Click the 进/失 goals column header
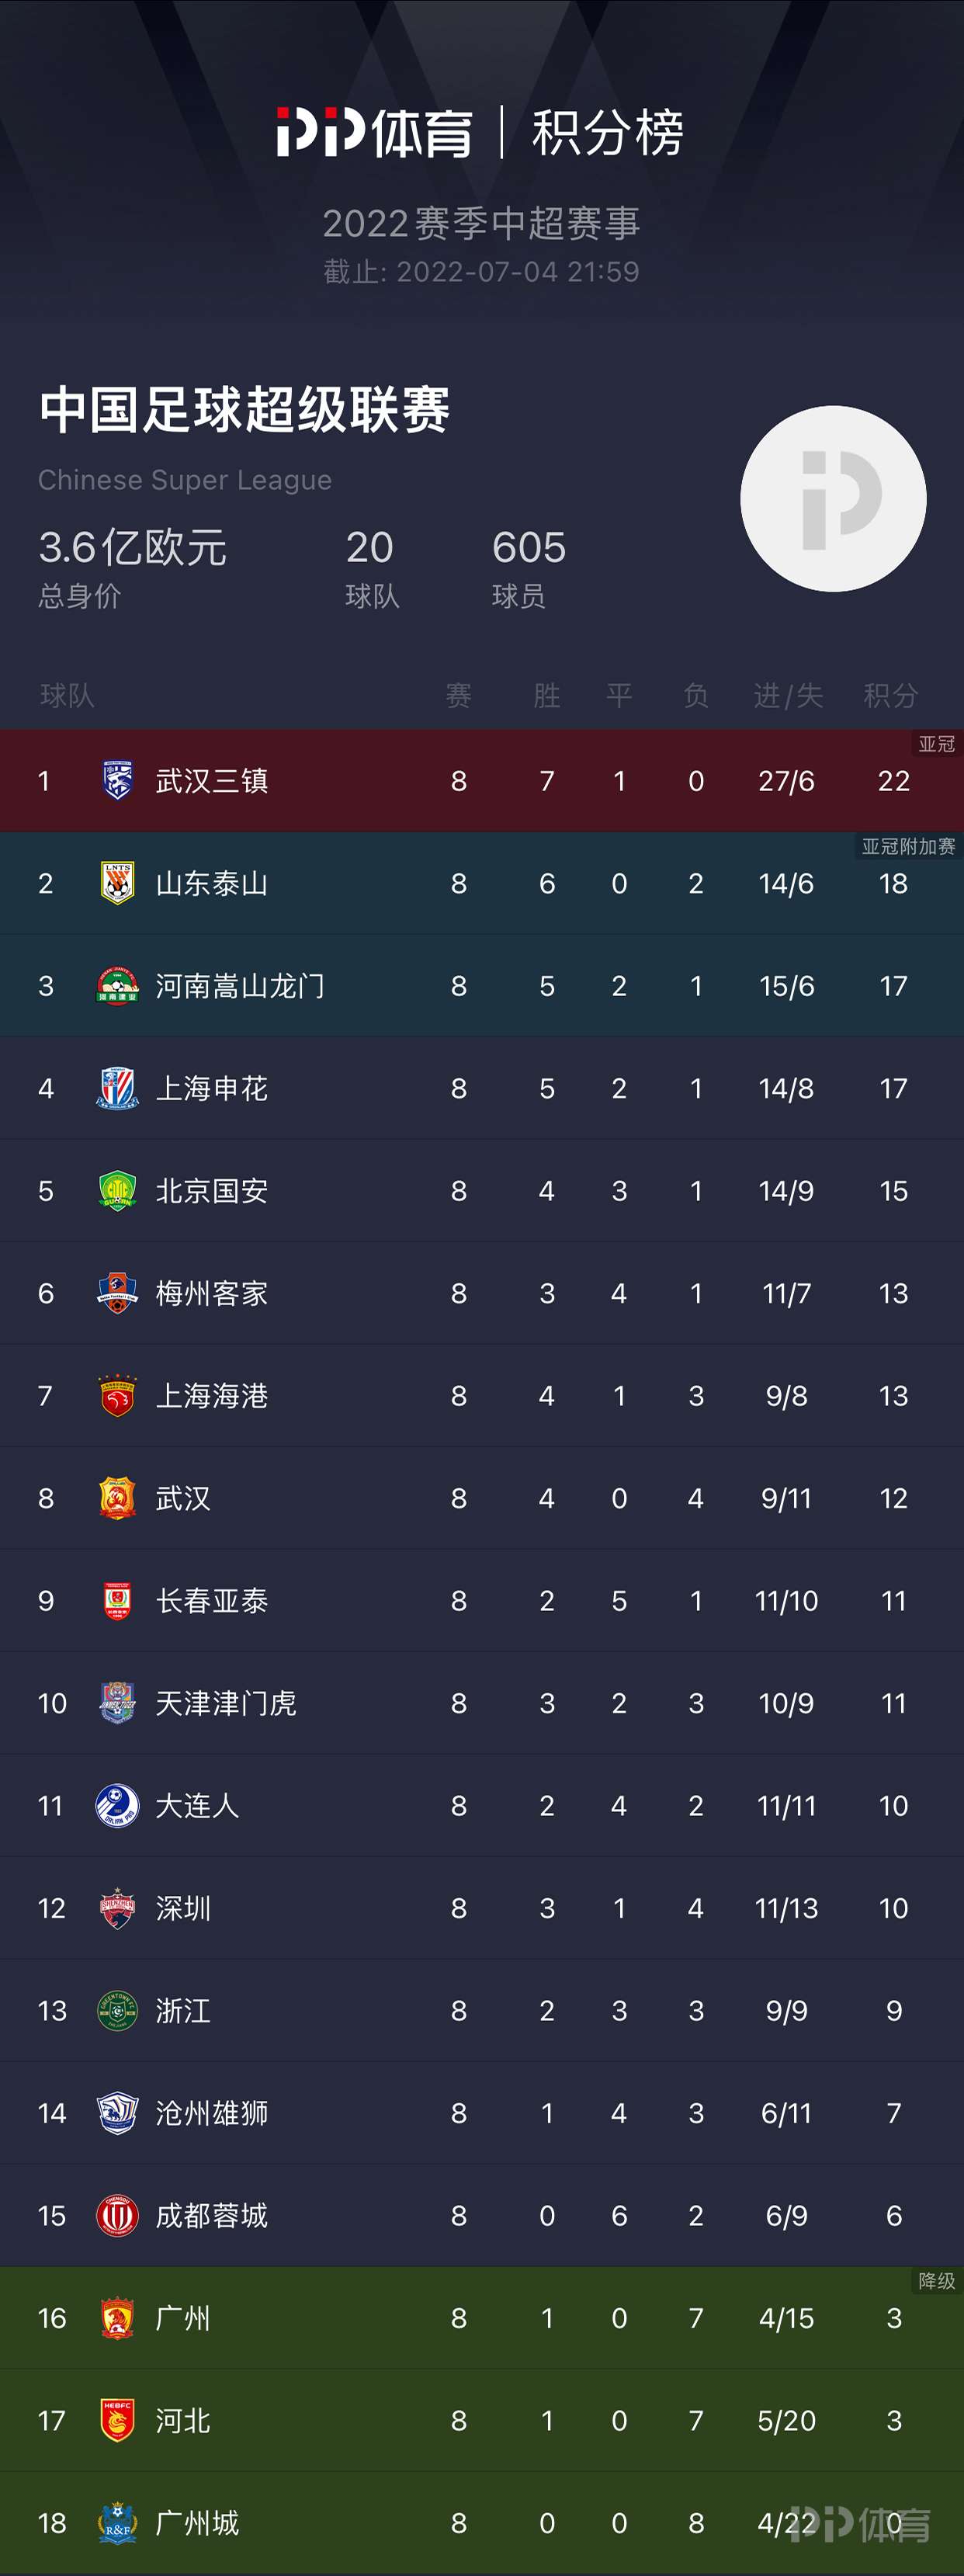This screenshot has width=964, height=2576. [788, 695]
